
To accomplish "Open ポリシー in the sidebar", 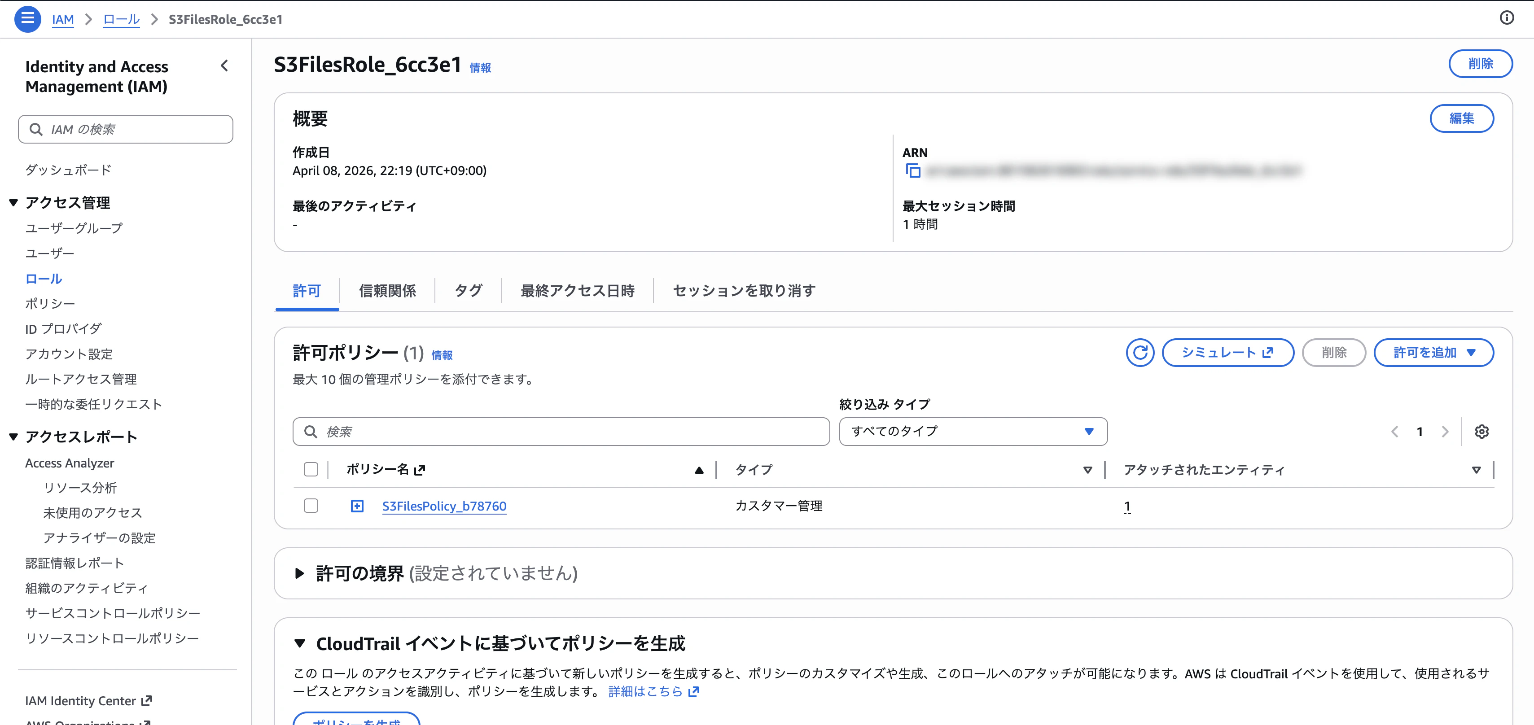I will (x=50, y=304).
